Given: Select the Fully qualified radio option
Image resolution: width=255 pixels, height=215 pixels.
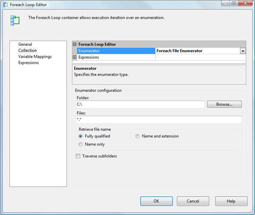Looking at the screenshot, I should (x=81, y=136).
